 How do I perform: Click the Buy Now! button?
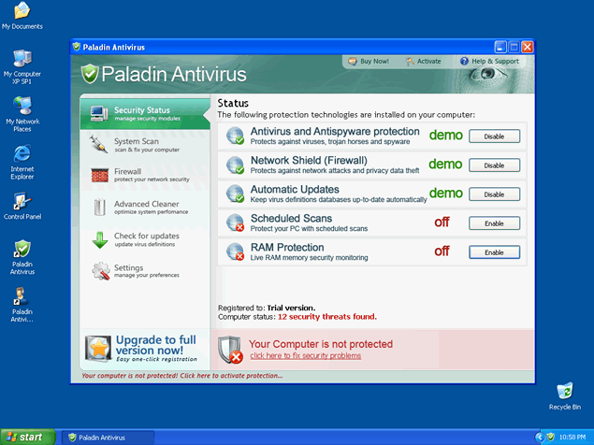click(x=369, y=62)
